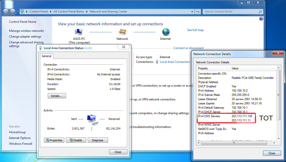This screenshot has height=162, width=286.
Task: Open Internet Options link
Action: coord(20,138)
